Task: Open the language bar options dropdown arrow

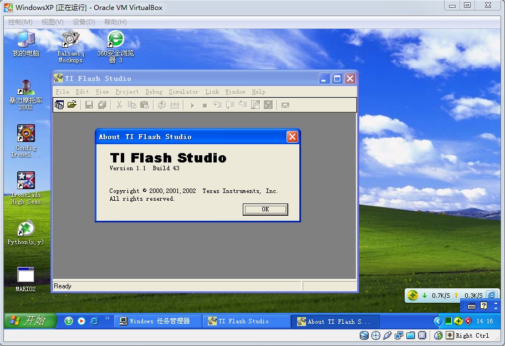Action: click(x=496, y=308)
